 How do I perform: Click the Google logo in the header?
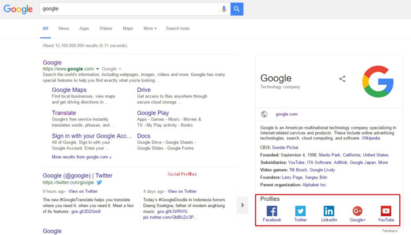(x=18, y=9)
